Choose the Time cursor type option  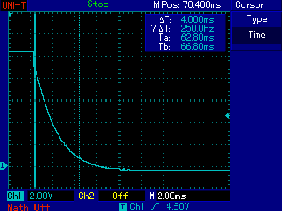[257, 35]
